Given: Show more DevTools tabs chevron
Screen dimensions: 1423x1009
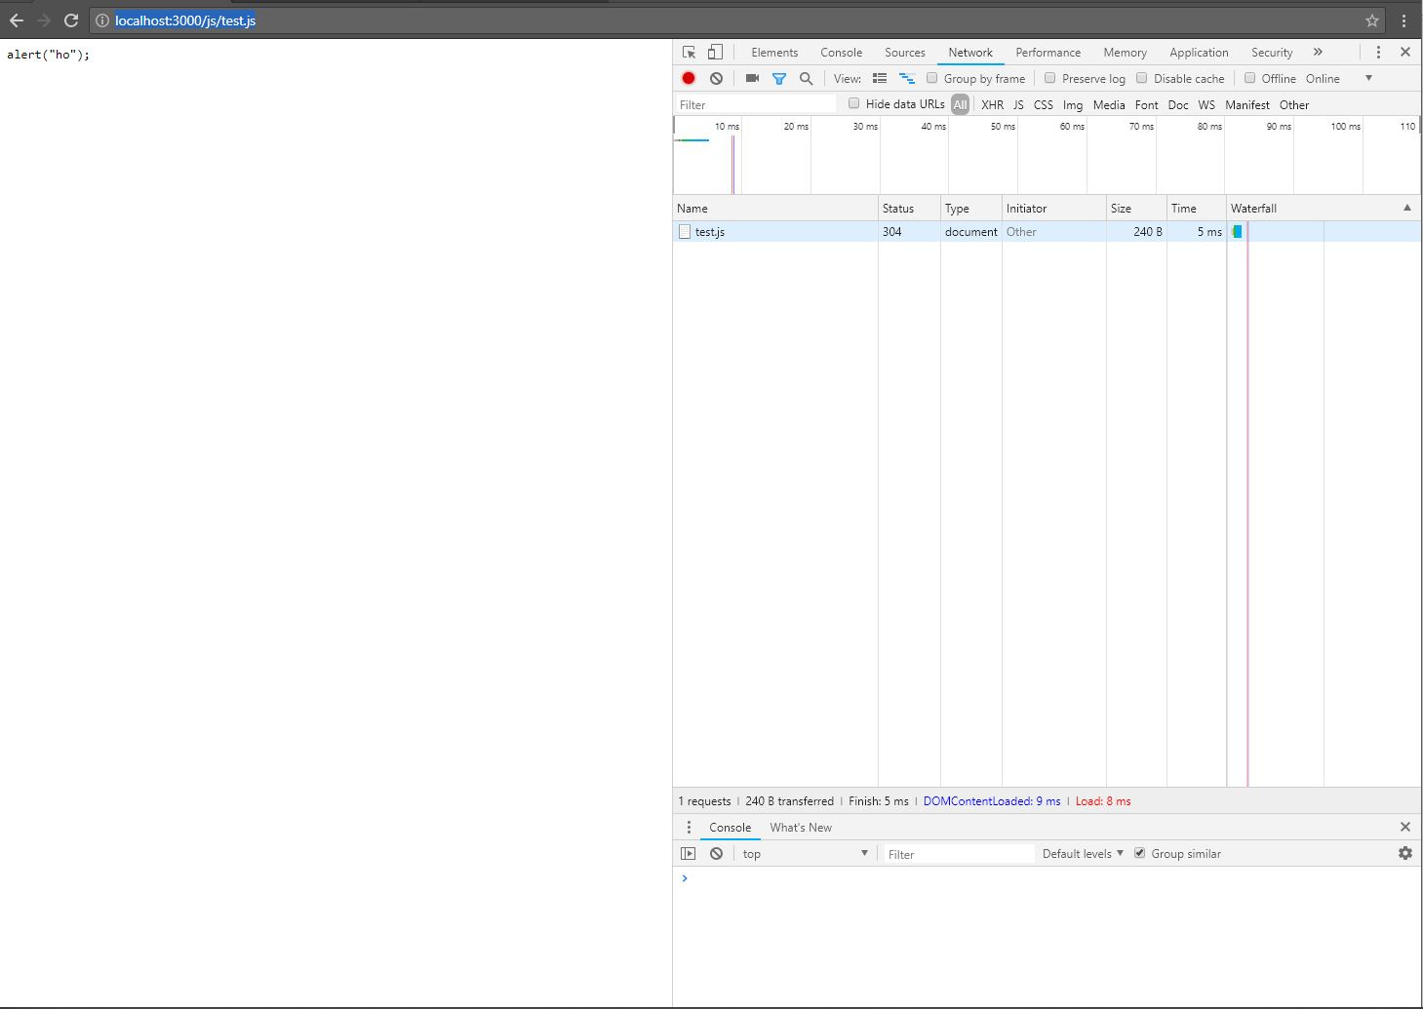Looking at the screenshot, I should coord(1318,53).
